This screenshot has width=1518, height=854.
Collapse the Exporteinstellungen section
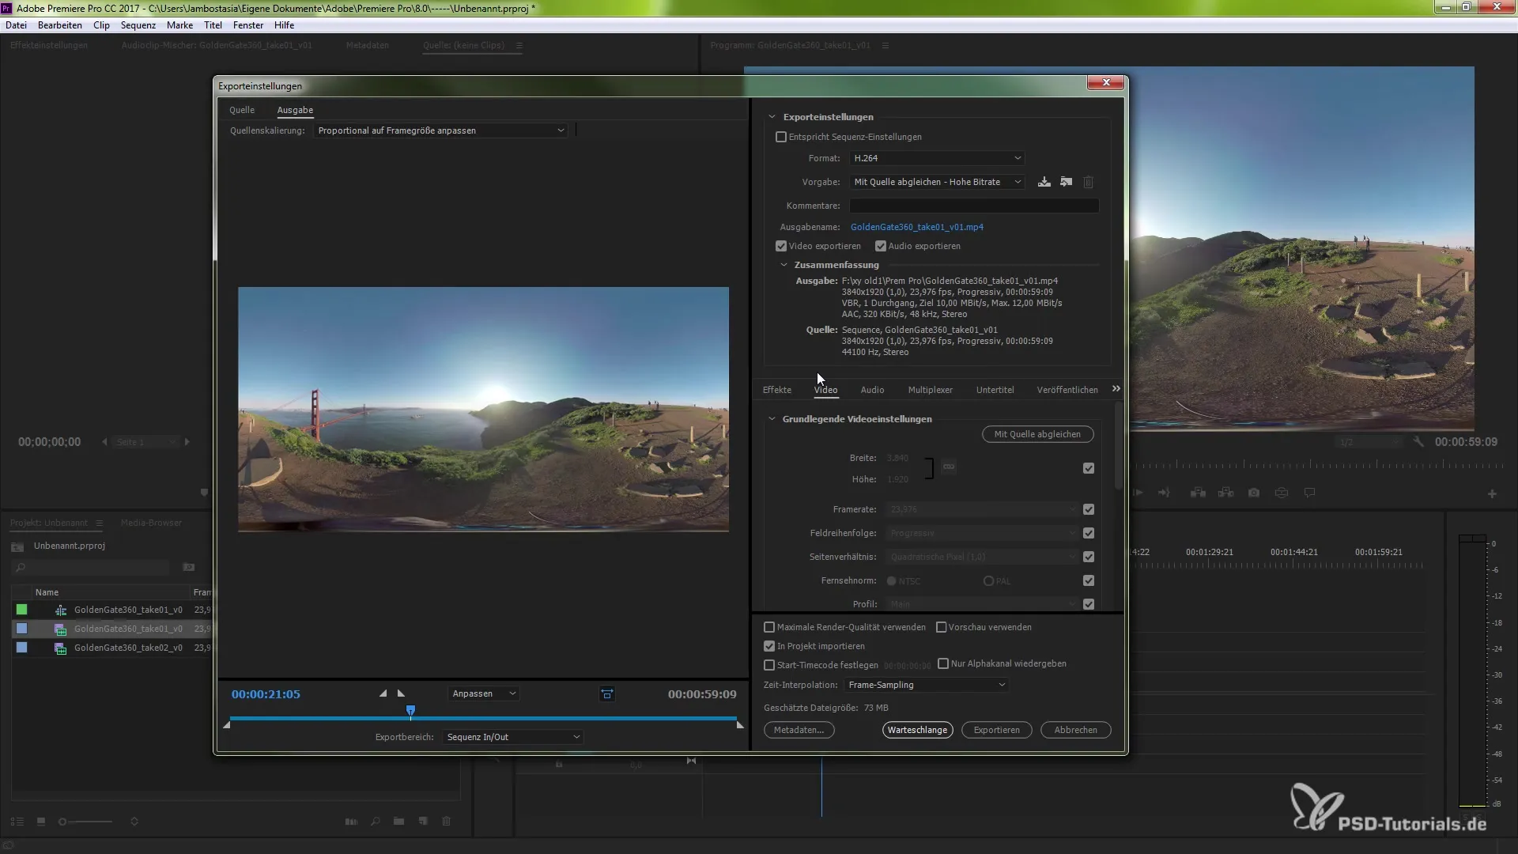tap(772, 117)
